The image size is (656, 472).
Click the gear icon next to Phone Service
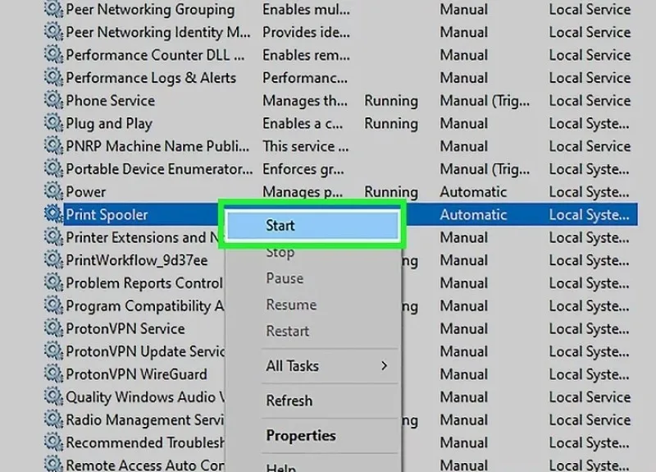pos(53,100)
